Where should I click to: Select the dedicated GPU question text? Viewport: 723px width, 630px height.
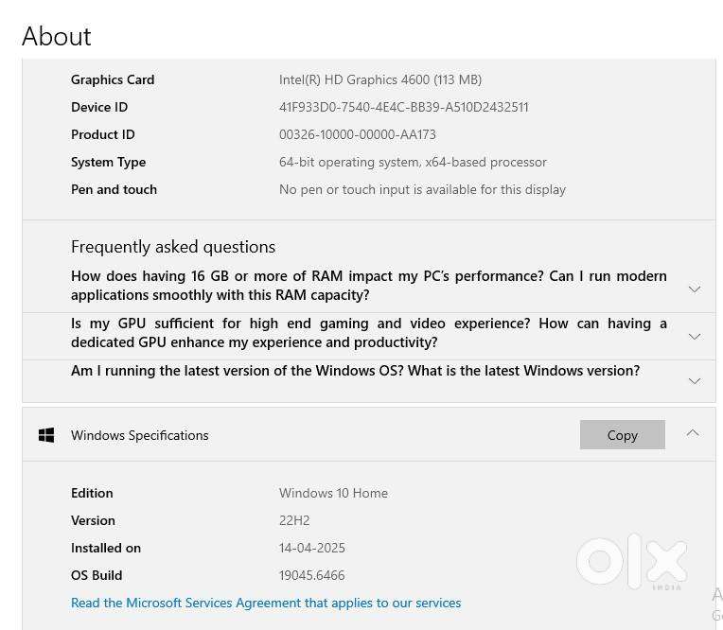(368, 333)
